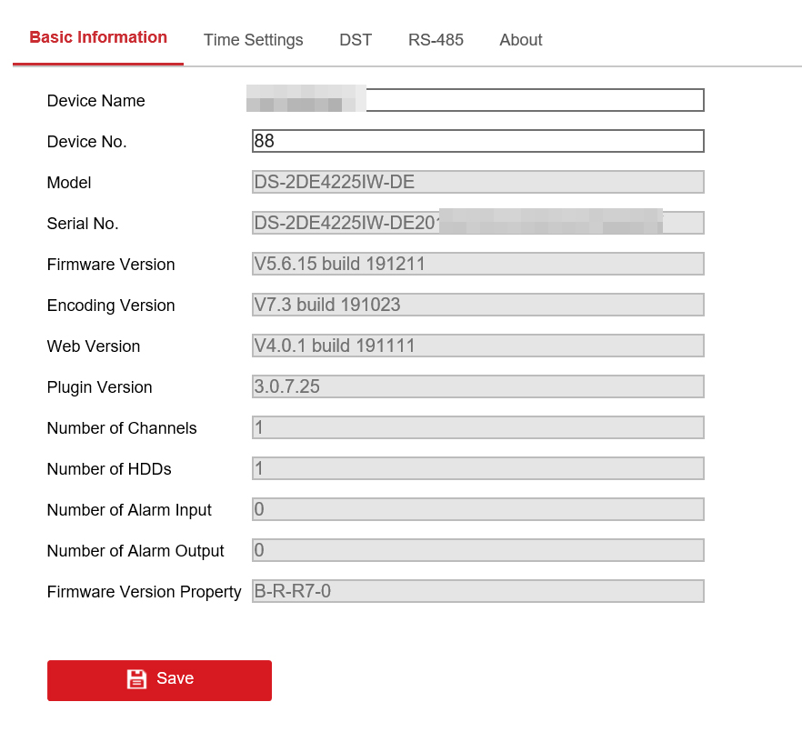Click the Firmware Version field V5.6.15

click(477, 264)
